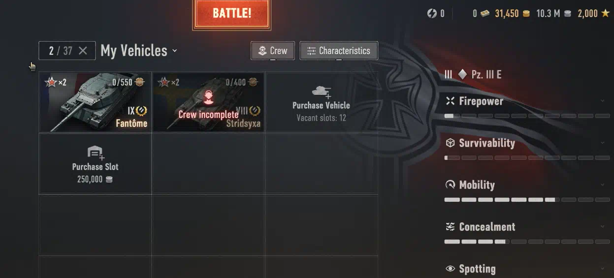This screenshot has height=278, width=614.
Task: Click the Survivability cube icon
Action: pyautogui.click(x=450, y=143)
